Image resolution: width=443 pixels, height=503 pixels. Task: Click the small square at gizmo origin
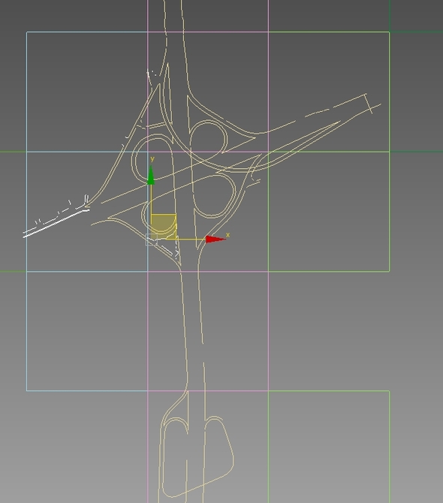(x=151, y=240)
